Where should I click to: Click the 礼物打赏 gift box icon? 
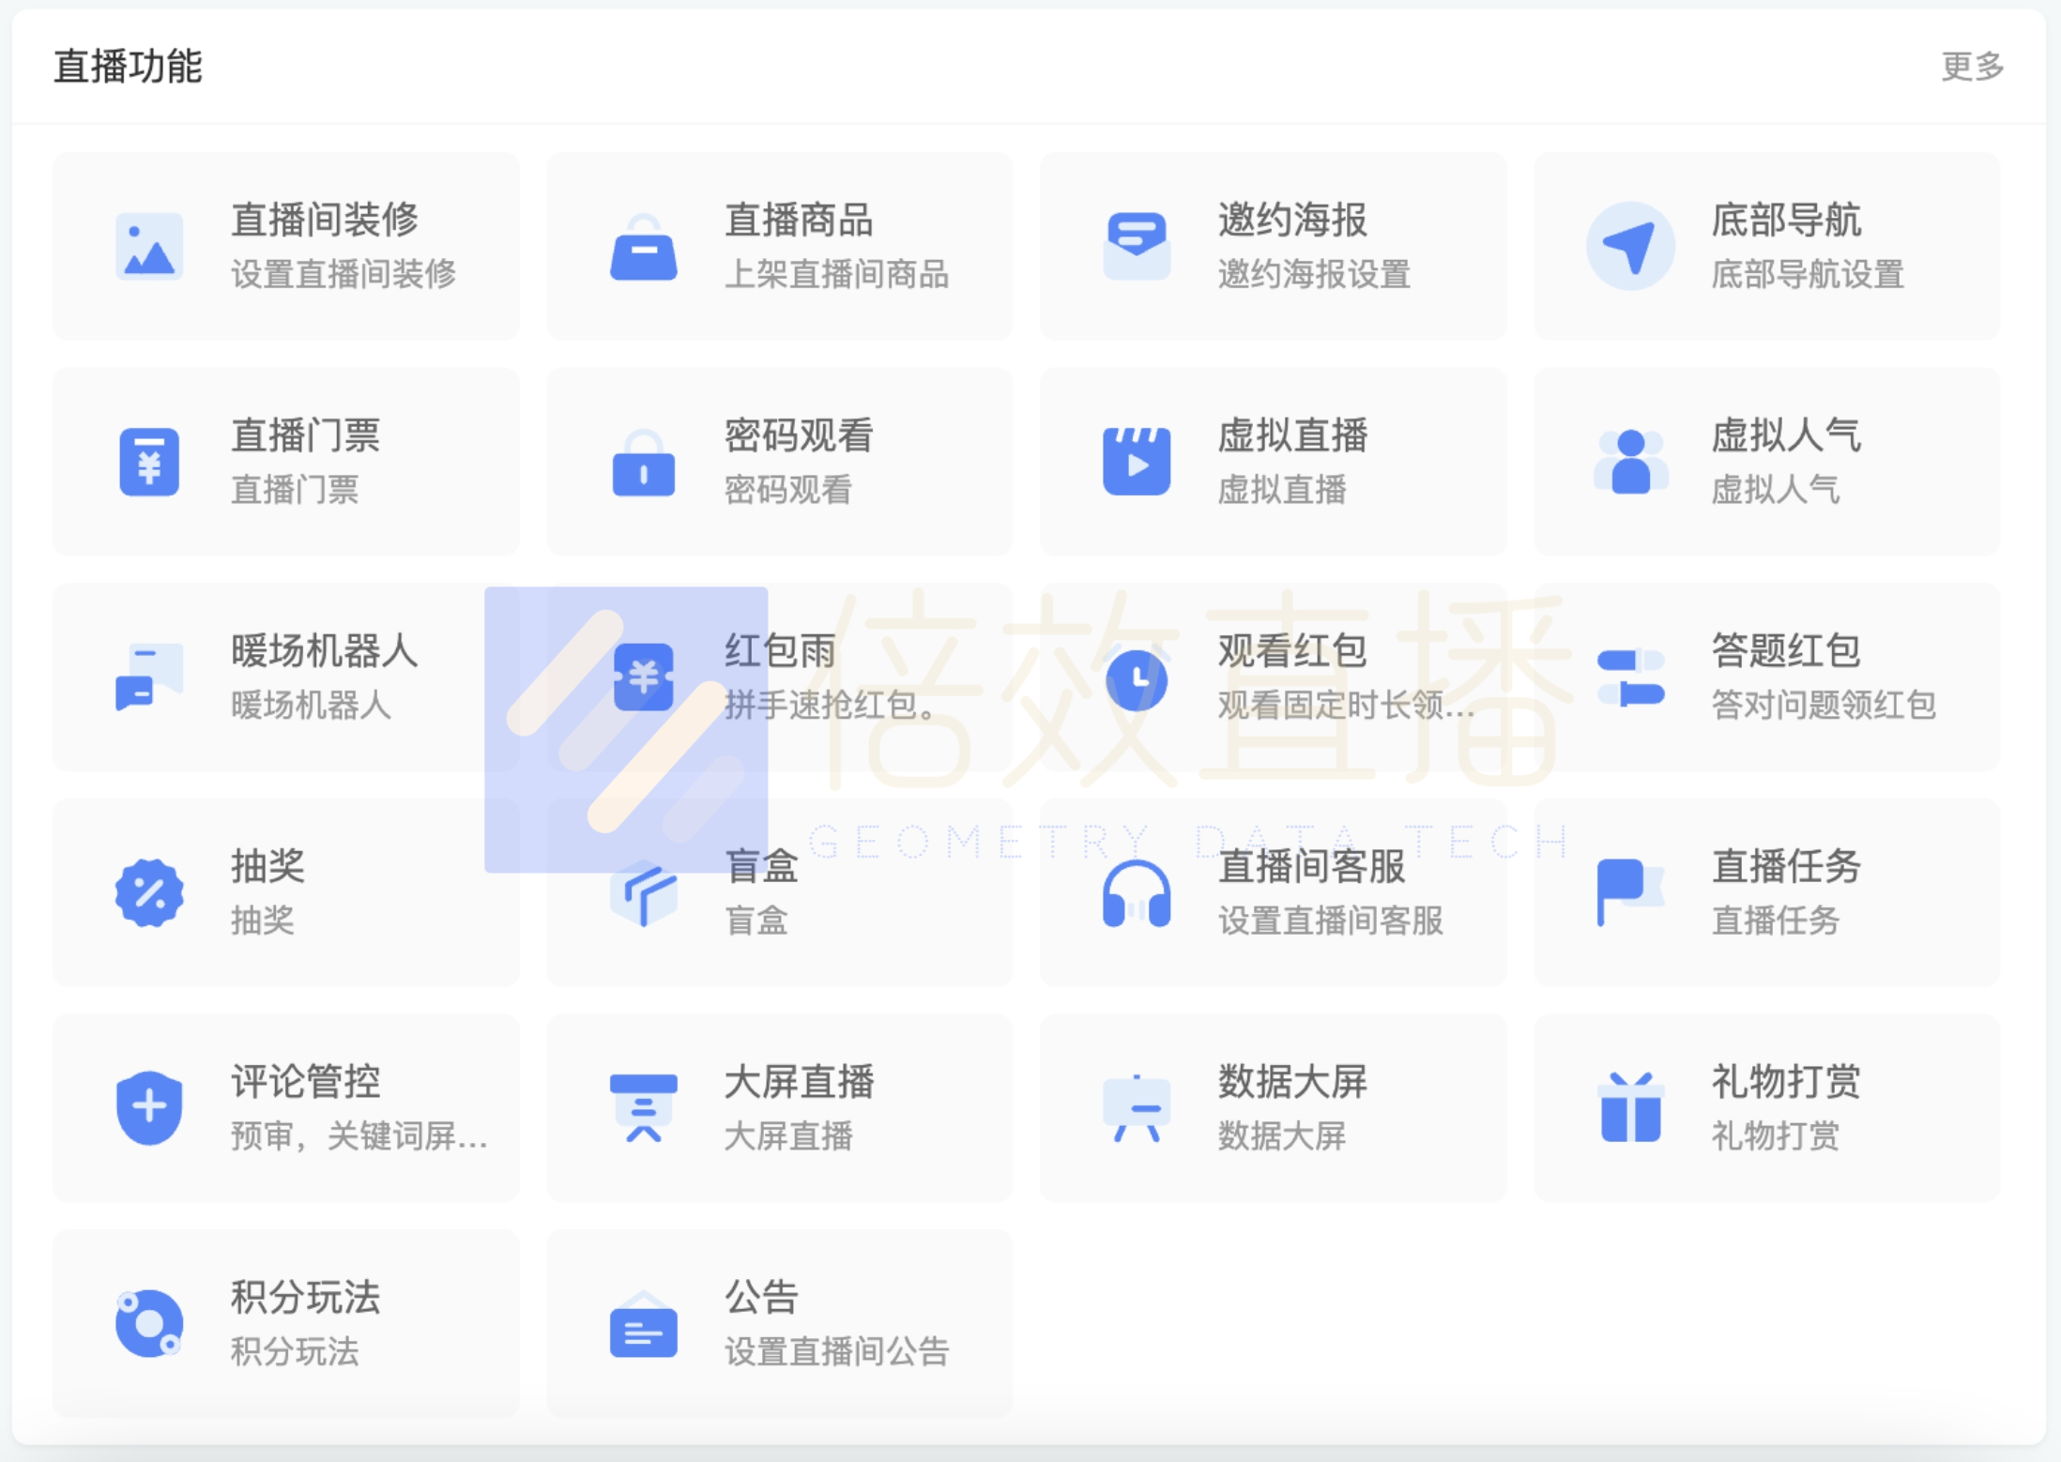[x=1630, y=1107]
